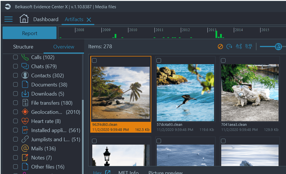Image resolution: width=286 pixels, height=174 pixels.
Task: Click the Contacts person icon
Action: click(x=25, y=75)
